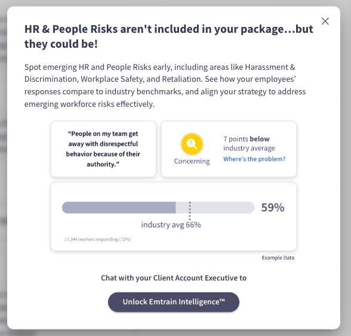This screenshot has width=351, height=336.
Task: Click the description paragraph about emerging risks
Action: click(165, 85)
